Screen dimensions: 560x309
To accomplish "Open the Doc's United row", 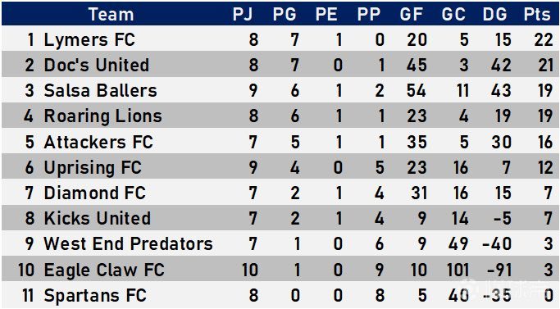I will click(x=280, y=65).
